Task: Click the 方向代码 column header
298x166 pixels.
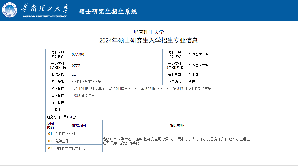Action: coord(50,125)
